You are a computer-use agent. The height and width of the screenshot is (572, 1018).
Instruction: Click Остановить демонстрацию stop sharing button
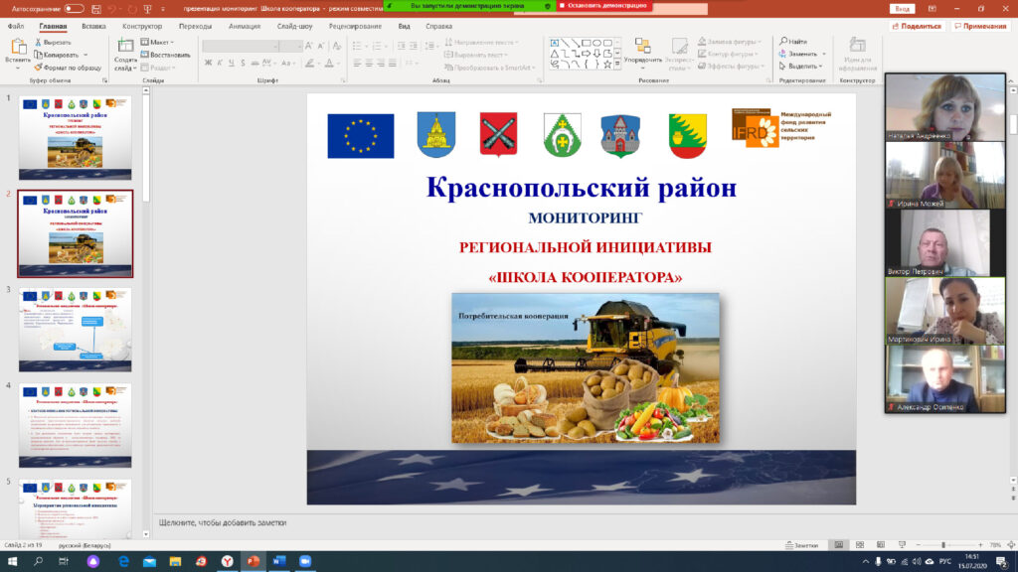point(603,6)
